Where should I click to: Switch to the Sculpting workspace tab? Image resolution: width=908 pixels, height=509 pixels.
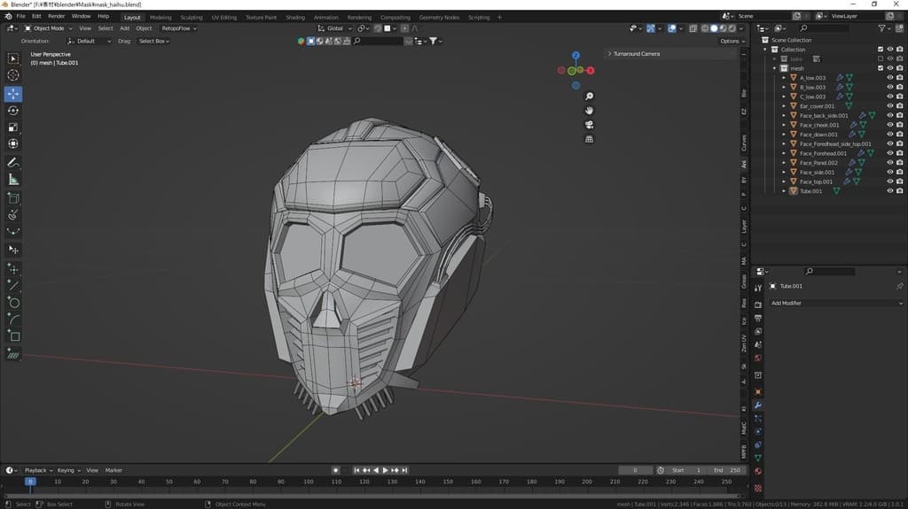191,17
